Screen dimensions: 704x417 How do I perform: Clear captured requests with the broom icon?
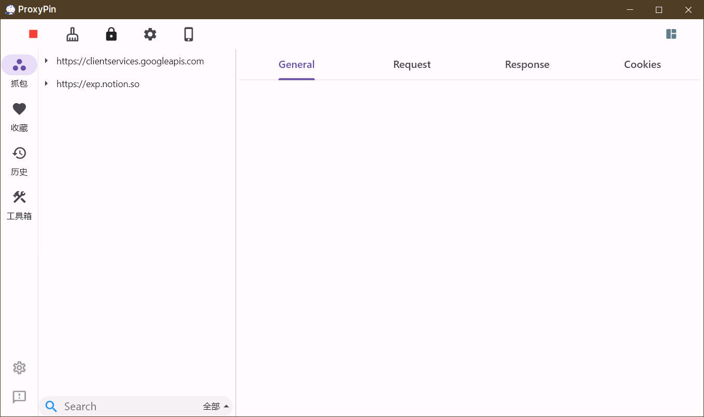tap(73, 34)
